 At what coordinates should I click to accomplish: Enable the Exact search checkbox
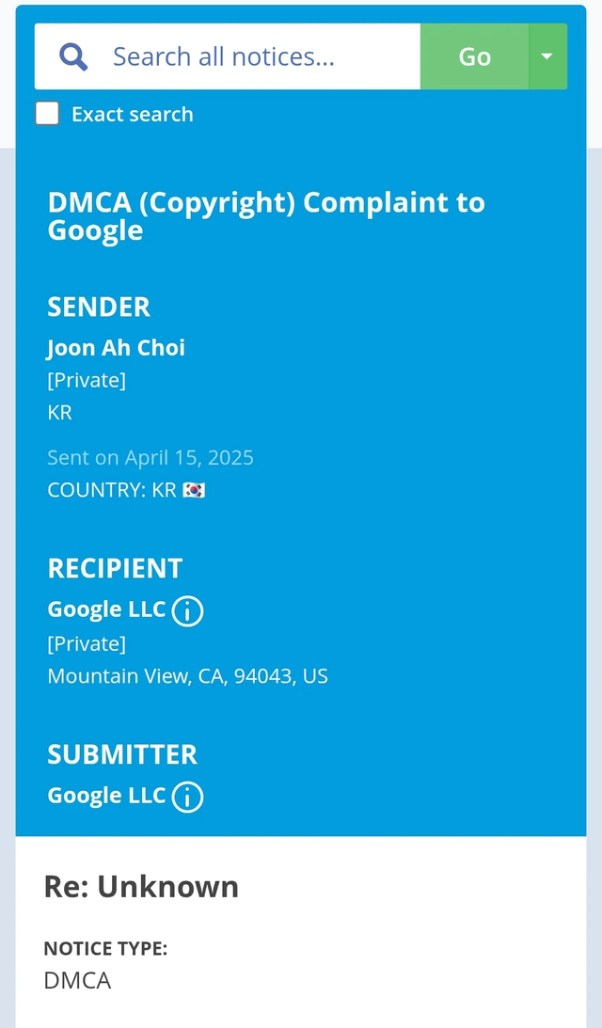[47, 114]
